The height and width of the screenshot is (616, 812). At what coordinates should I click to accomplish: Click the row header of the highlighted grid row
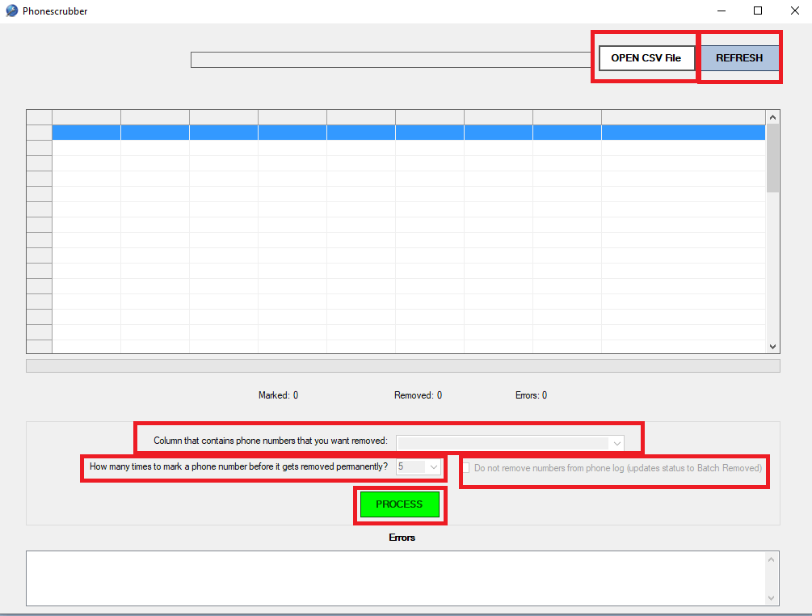click(40, 133)
